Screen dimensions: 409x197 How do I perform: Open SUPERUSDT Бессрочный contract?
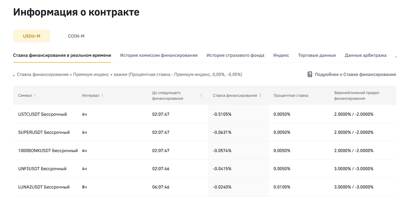tap(44, 132)
